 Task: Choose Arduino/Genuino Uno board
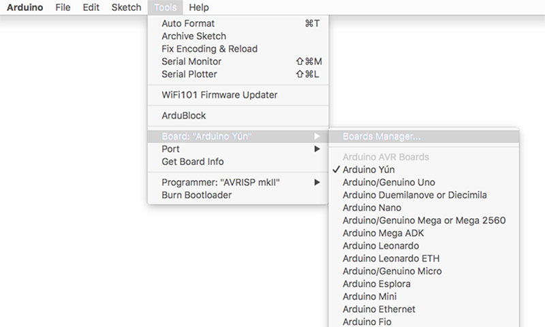coord(388,183)
